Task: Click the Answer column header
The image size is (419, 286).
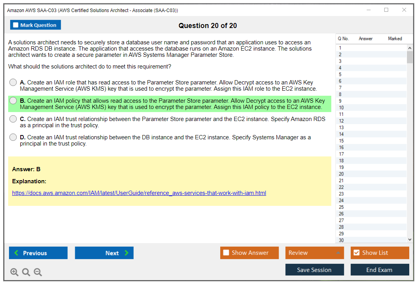Action: point(366,39)
